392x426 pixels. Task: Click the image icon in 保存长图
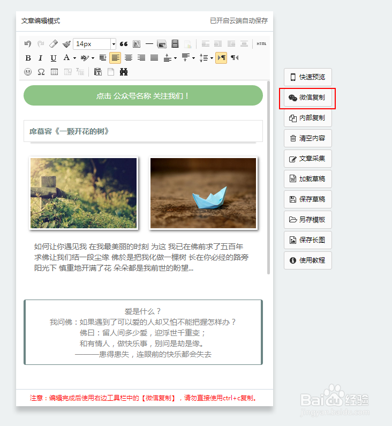coord(293,240)
